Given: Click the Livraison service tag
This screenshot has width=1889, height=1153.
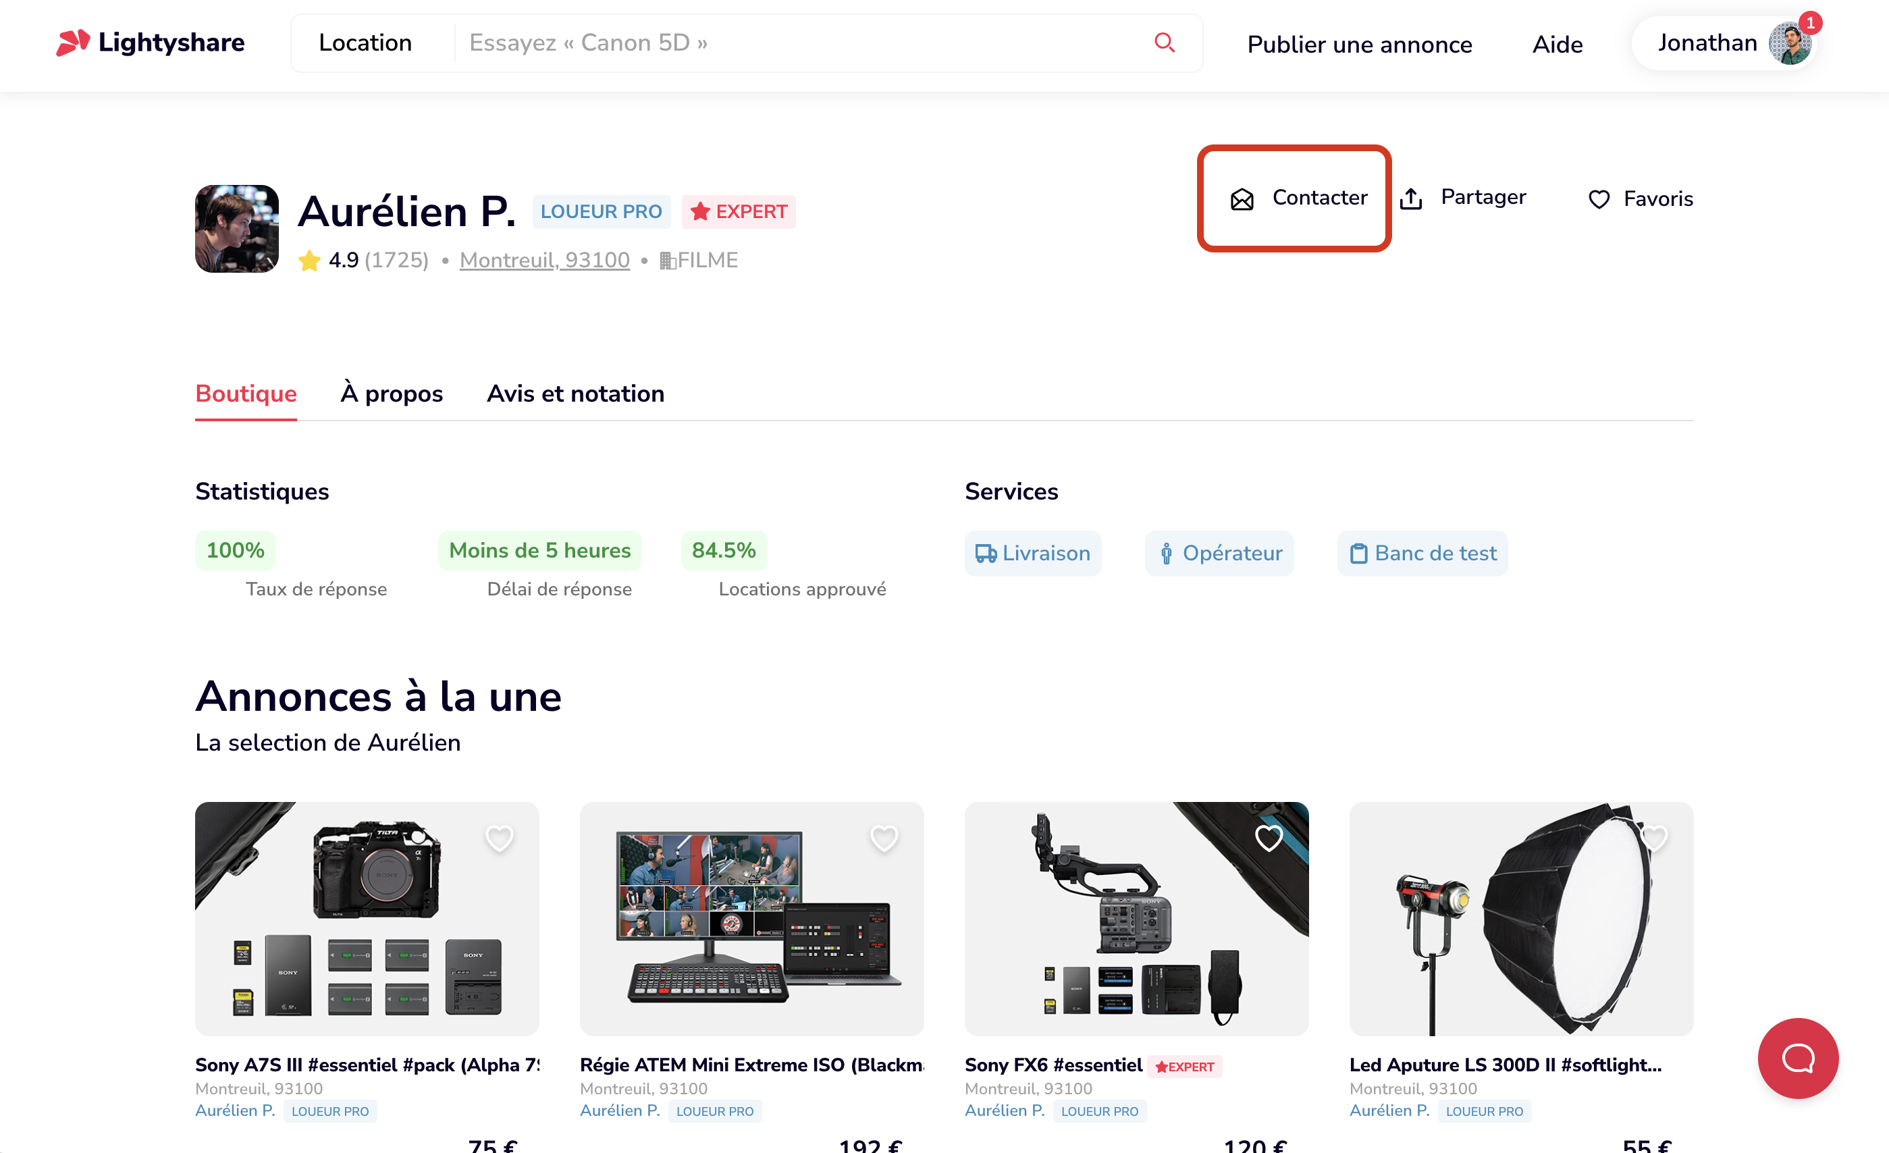Looking at the screenshot, I should click(x=1033, y=554).
